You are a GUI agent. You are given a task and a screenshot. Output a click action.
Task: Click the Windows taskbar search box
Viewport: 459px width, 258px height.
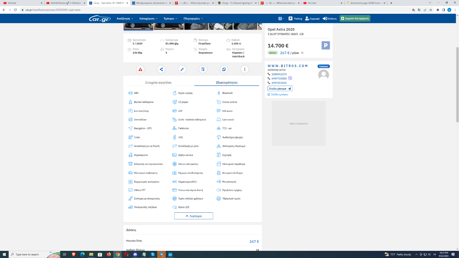pos(34,254)
